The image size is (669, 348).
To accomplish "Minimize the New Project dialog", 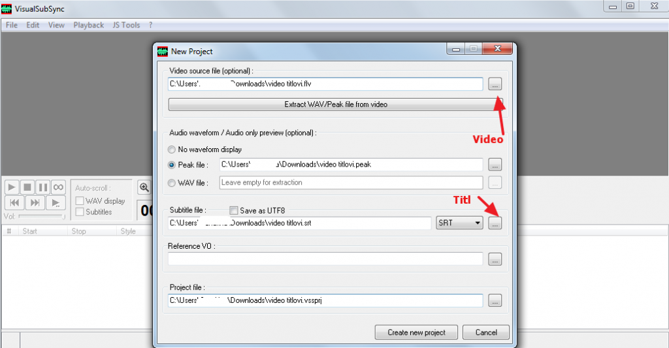I will click(x=455, y=48).
